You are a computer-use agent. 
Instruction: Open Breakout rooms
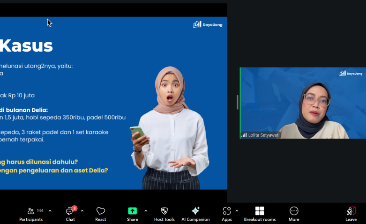point(260,214)
